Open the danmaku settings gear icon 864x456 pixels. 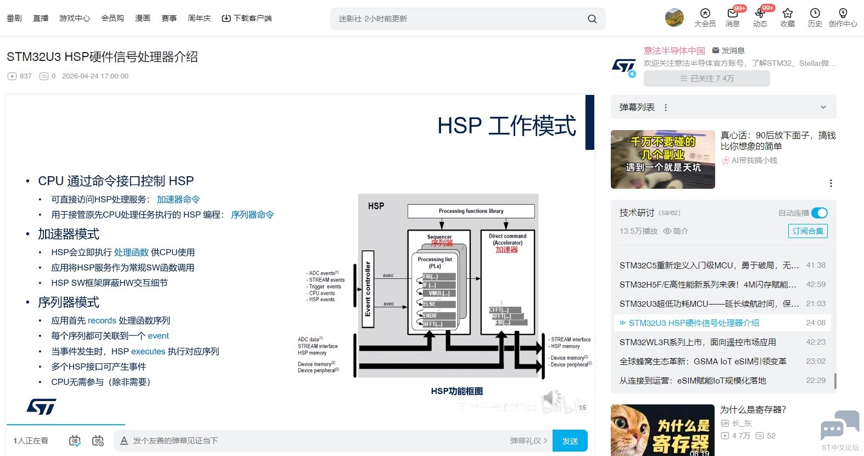coord(98,441)
